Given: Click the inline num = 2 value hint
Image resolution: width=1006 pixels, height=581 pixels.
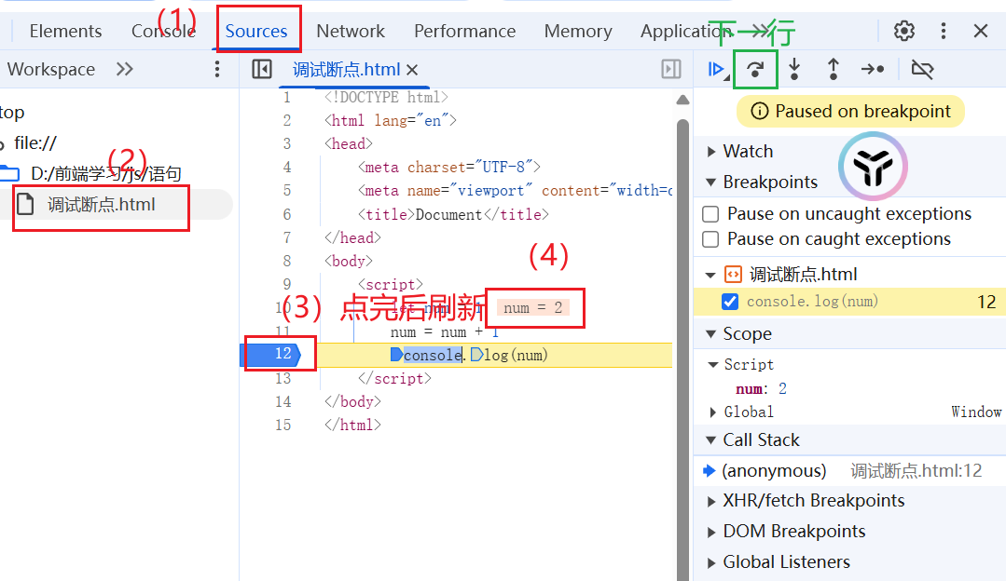Looking at the screenshot, I should pos(532,308).
